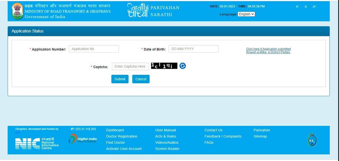
Task: Click the Ministry of Road Transport & Highways title
Action: tap(68, 12)
